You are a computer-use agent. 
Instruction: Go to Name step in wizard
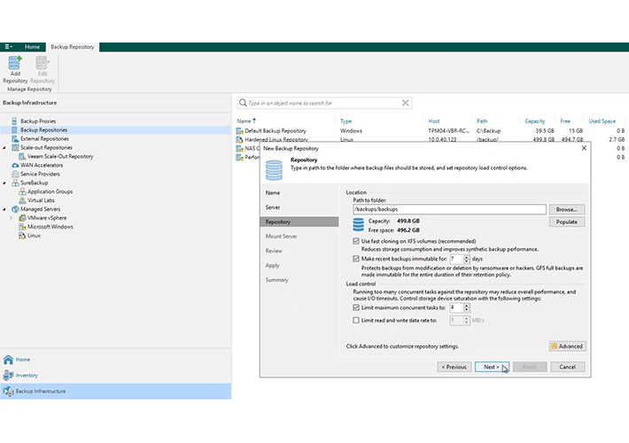[273, 193]
